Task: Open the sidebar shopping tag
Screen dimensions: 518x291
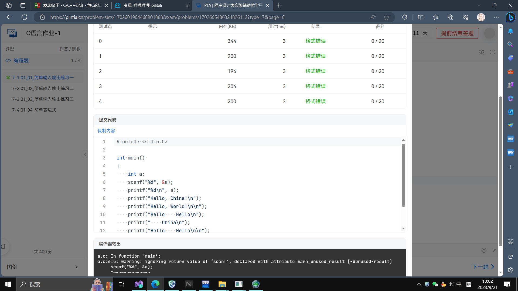Action: point(510,58)
